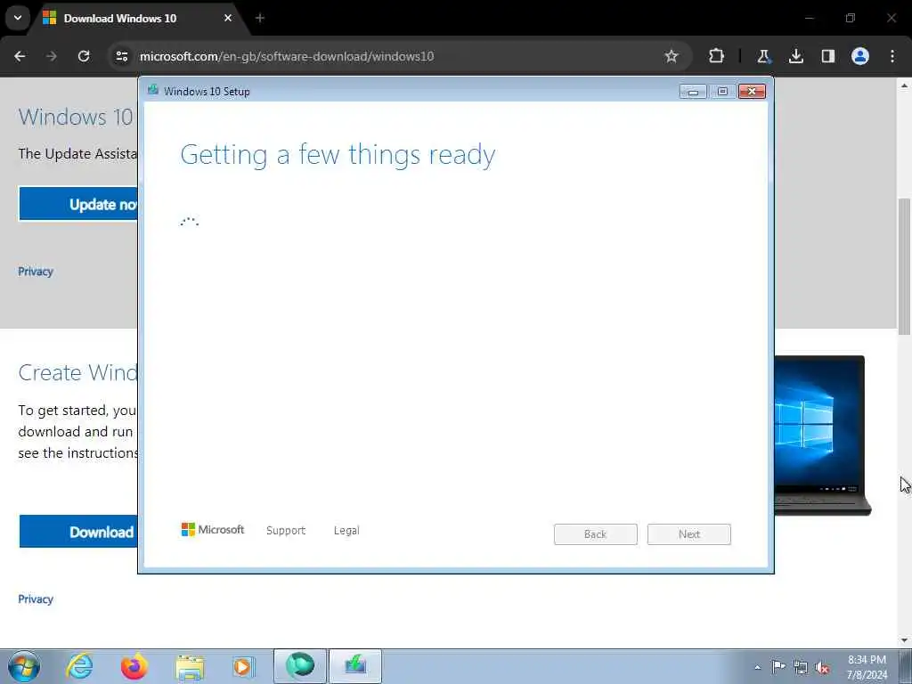Go back using the browser back arrow

20,56
